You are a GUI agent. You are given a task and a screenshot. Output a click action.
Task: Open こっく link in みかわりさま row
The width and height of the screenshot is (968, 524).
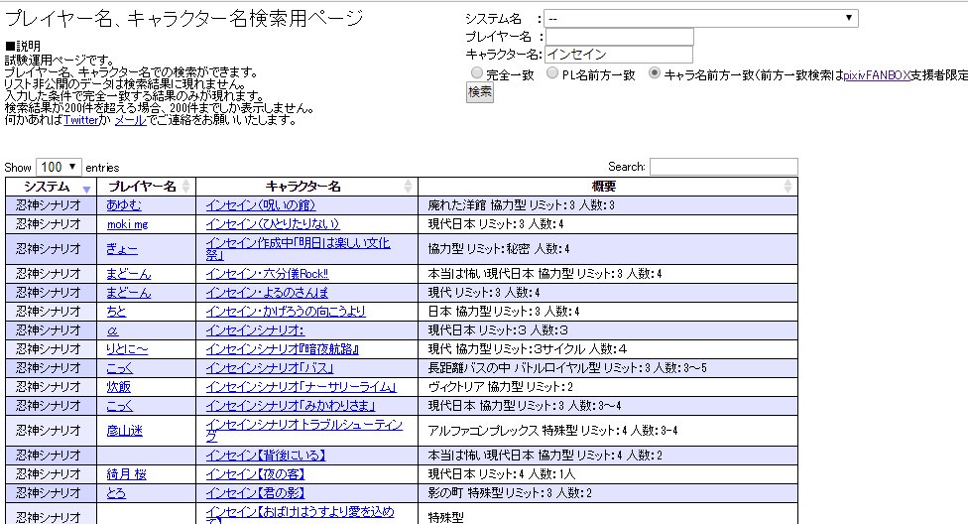pos(119,406)
